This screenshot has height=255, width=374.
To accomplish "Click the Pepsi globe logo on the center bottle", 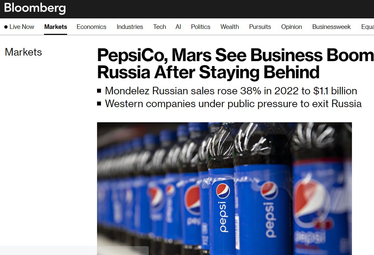I will click(223, 191).
